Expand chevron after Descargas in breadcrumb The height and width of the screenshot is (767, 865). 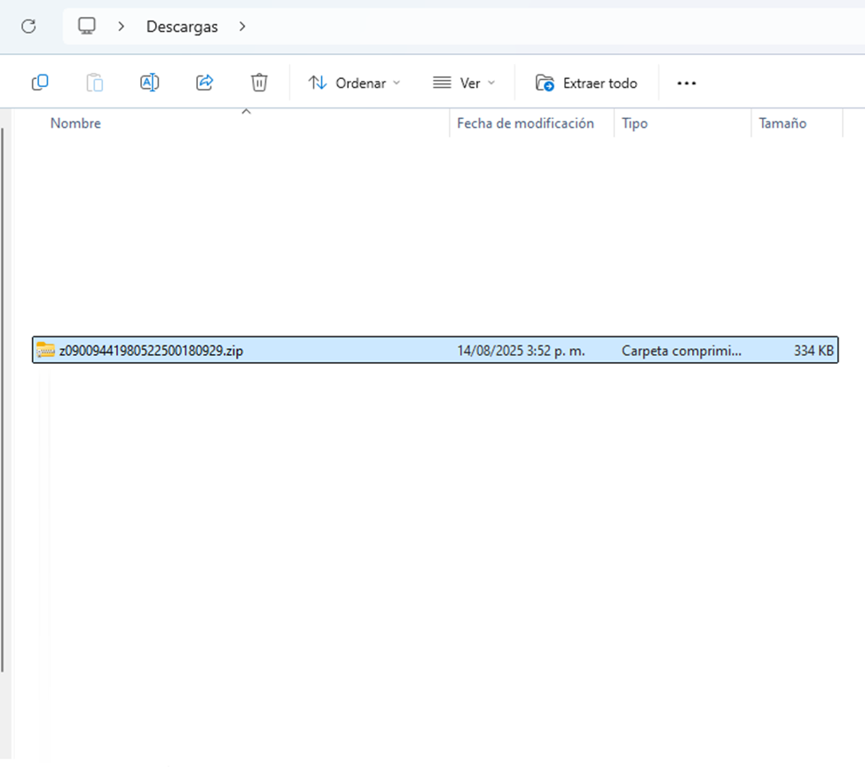[x=242, y=27]
